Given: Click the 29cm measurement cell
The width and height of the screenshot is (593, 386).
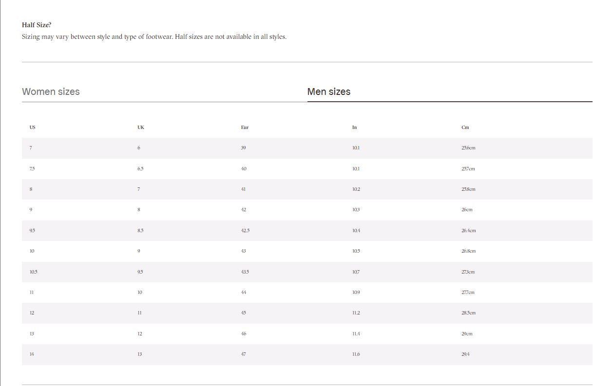Looking at the screenshot, I should (x=467, y=334).
